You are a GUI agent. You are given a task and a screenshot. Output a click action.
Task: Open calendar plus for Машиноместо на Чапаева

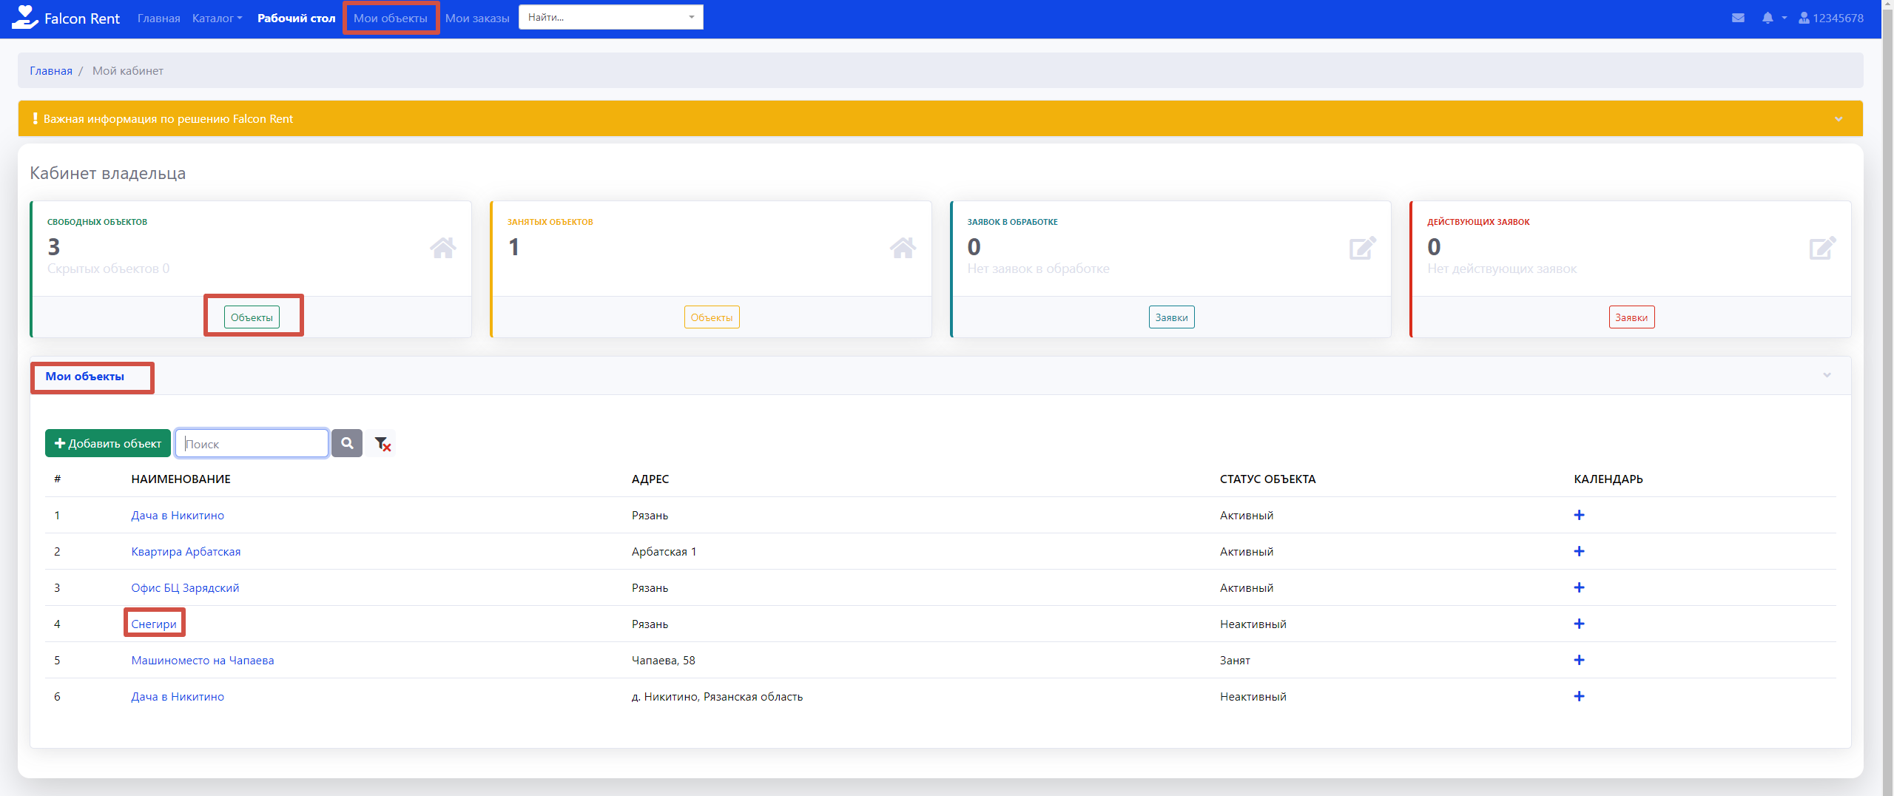1579,660
